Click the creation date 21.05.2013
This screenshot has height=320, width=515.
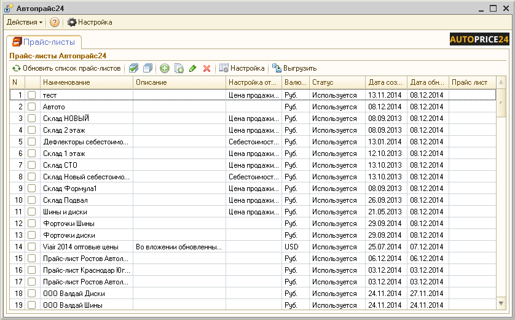point(385,212)
